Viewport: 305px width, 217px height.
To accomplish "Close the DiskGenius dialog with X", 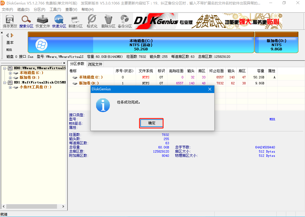I will click(210, 89).
